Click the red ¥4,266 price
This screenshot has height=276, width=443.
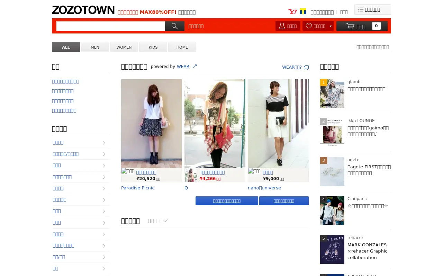click(x=208, y=179)
